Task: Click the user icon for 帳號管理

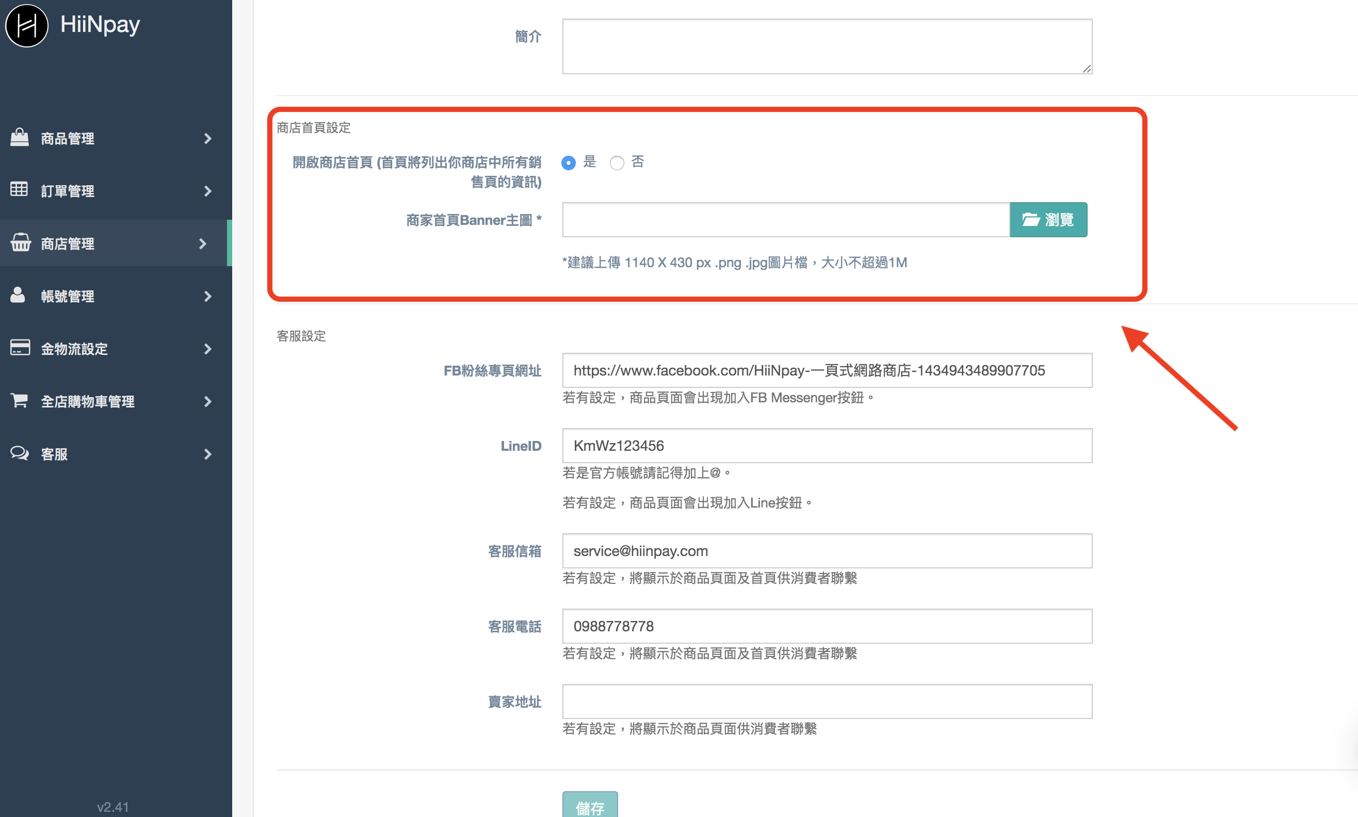Action: point(18,295)
